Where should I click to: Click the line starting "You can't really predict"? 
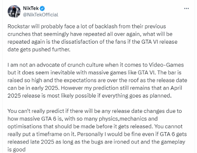click(x=95, y=111)
